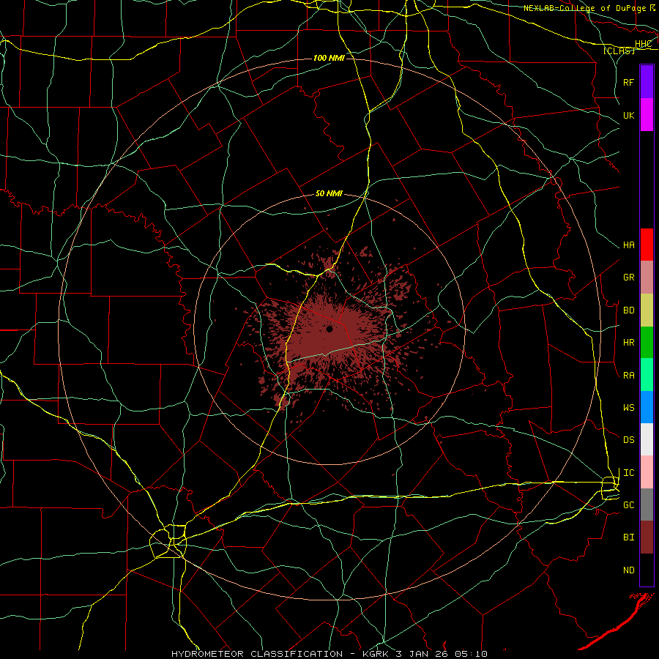Image resolution: width=659 pixels, height=659 pixels.
Task: Click the DS legend label
Action: [x=628, y=439]
